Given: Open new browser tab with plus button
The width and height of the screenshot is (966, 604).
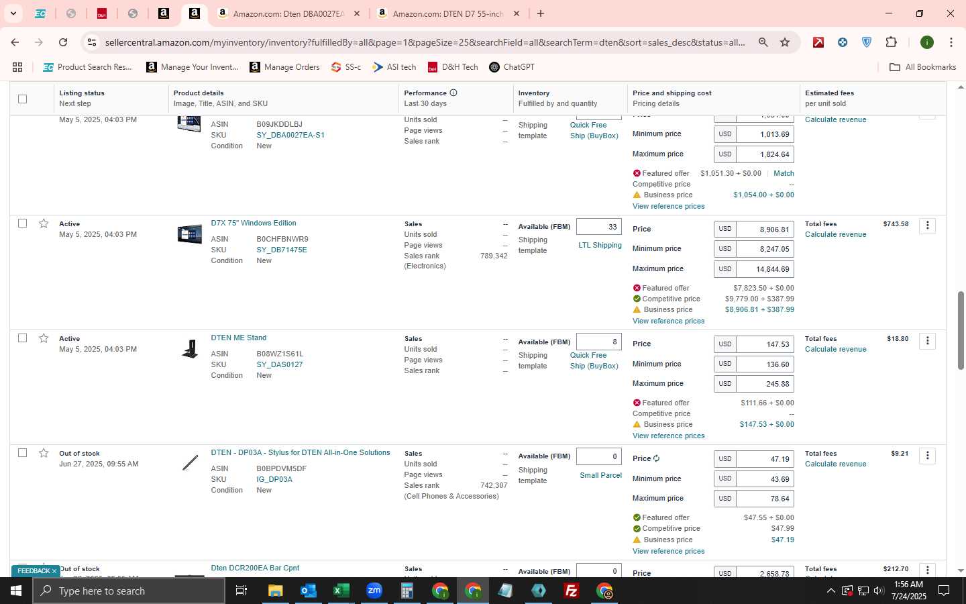Looking at the screenshot, I should (x=541, y=13).
